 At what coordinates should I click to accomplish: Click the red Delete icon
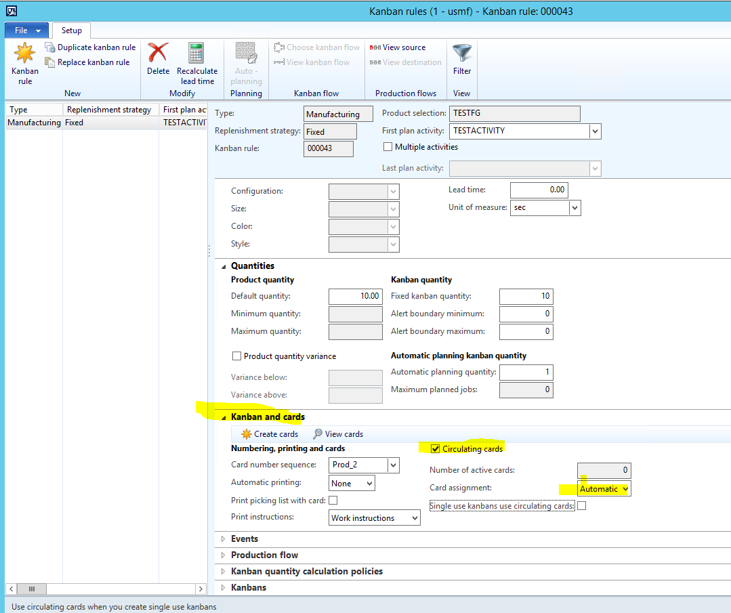158,53
